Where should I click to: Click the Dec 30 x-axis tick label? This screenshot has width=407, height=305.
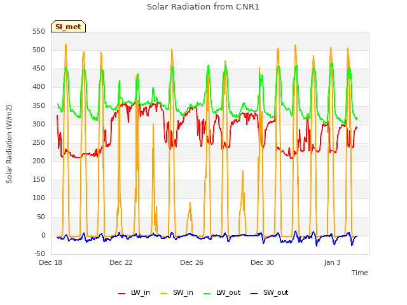[262, 262]
